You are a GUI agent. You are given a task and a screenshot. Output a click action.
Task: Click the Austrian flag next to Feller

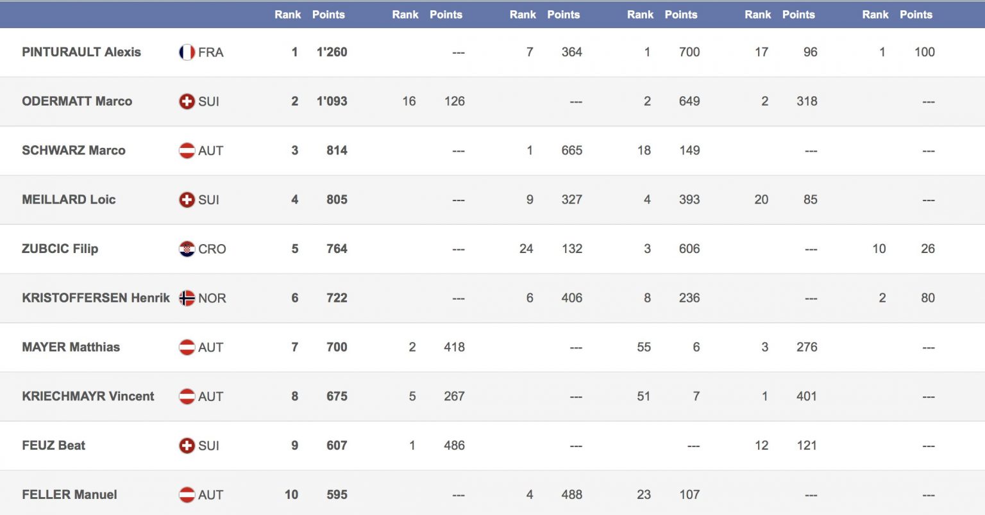tap(187, 495)
